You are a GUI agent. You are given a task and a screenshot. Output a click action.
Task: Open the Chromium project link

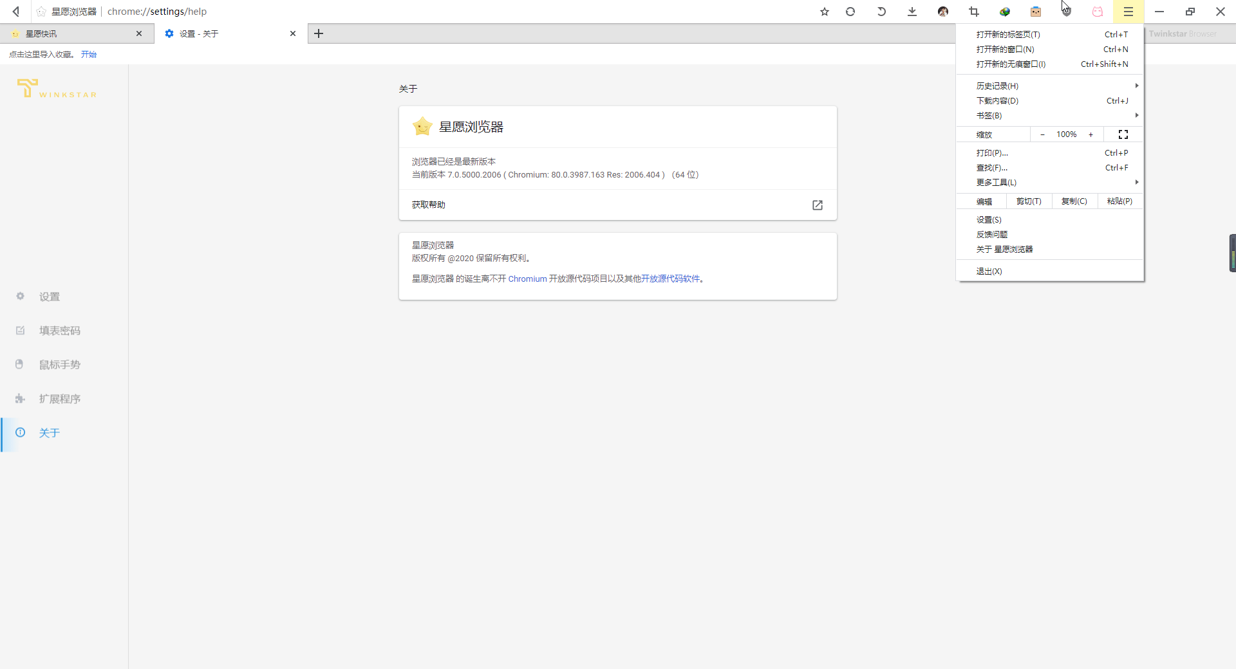point(527,279)
